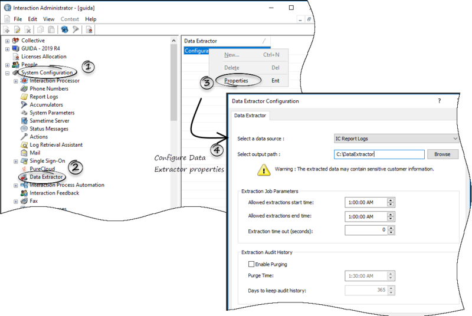
Task: Click the Data Extractor tree icon
Action: click(x=24, y=177)
